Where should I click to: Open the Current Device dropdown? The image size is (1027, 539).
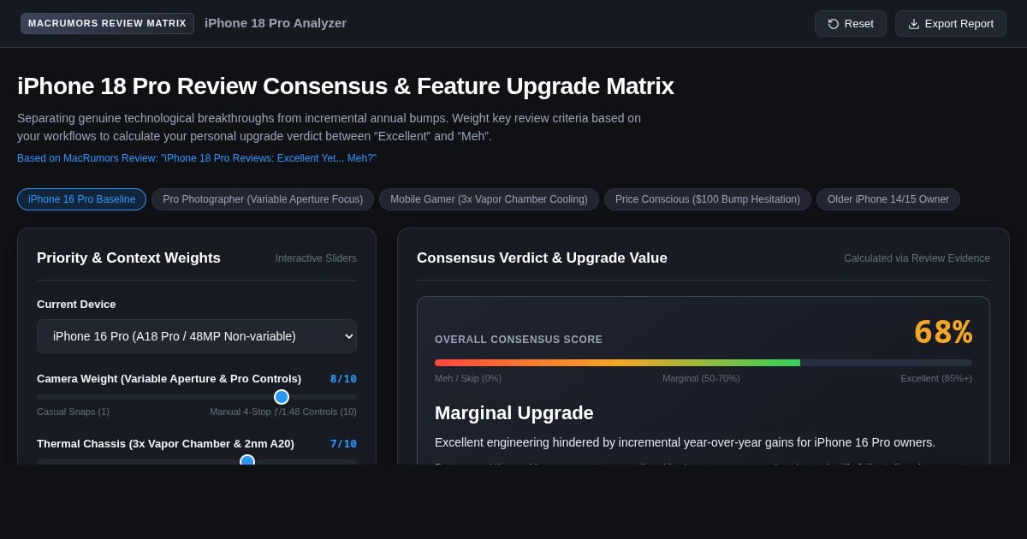197,336
